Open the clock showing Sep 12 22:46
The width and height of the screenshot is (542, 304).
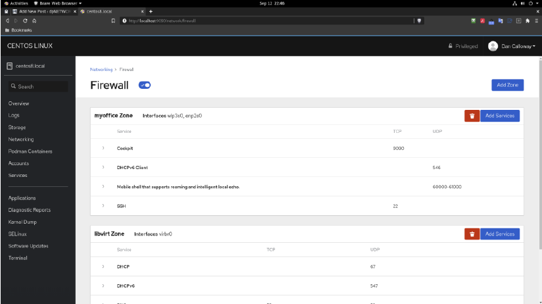point(272,3)
